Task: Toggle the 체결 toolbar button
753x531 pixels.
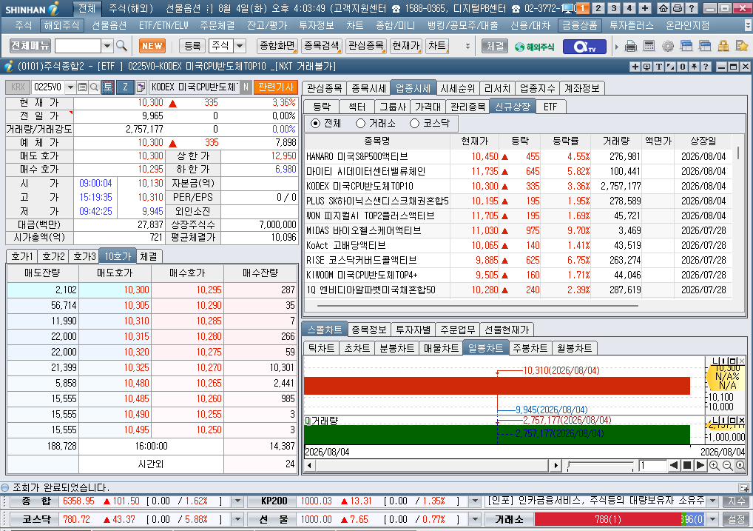Action: point(495,46)
